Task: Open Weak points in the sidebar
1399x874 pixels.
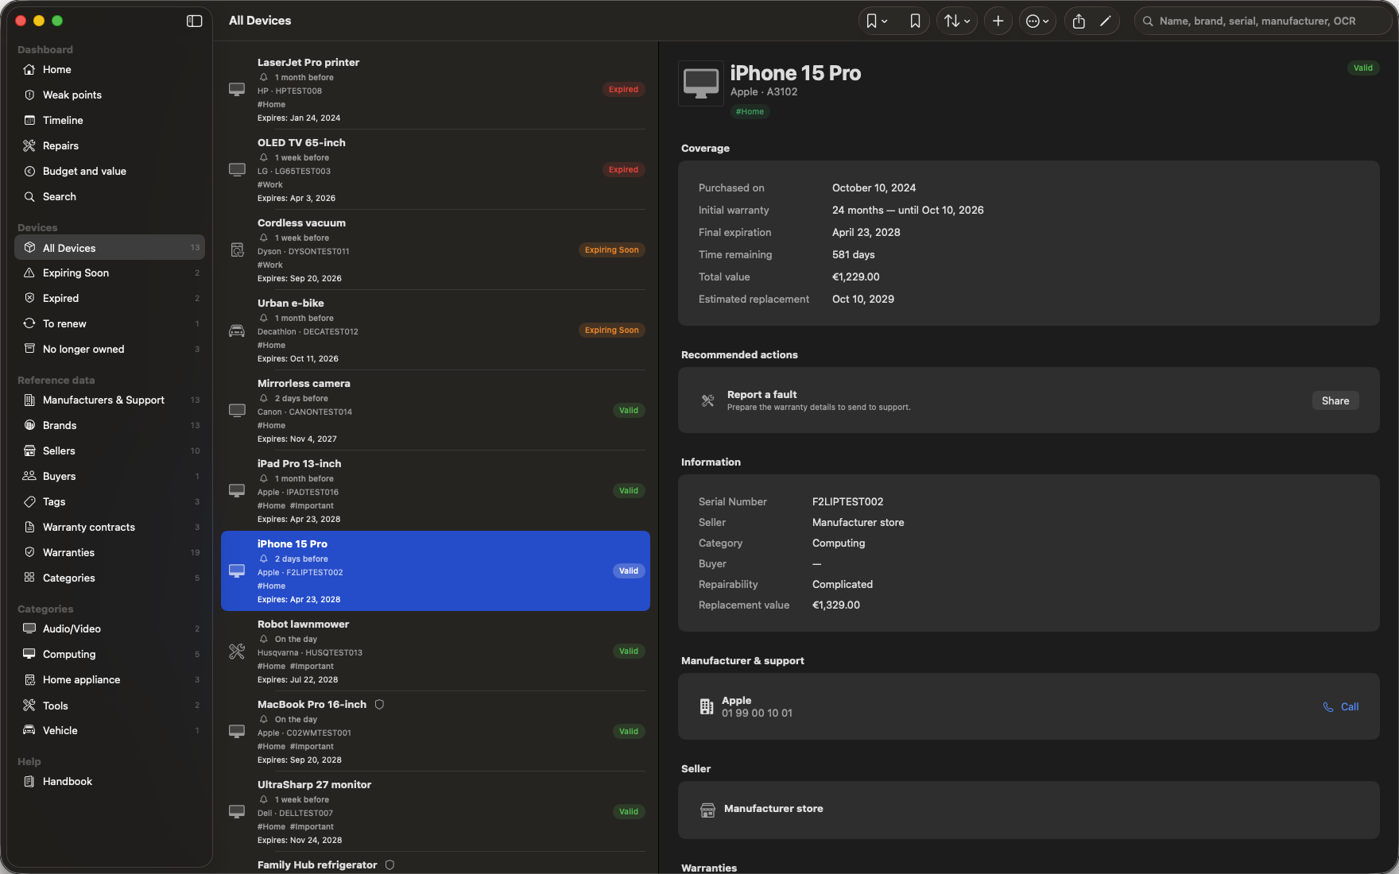Action: pyautogui.click(x=110, y=95)
